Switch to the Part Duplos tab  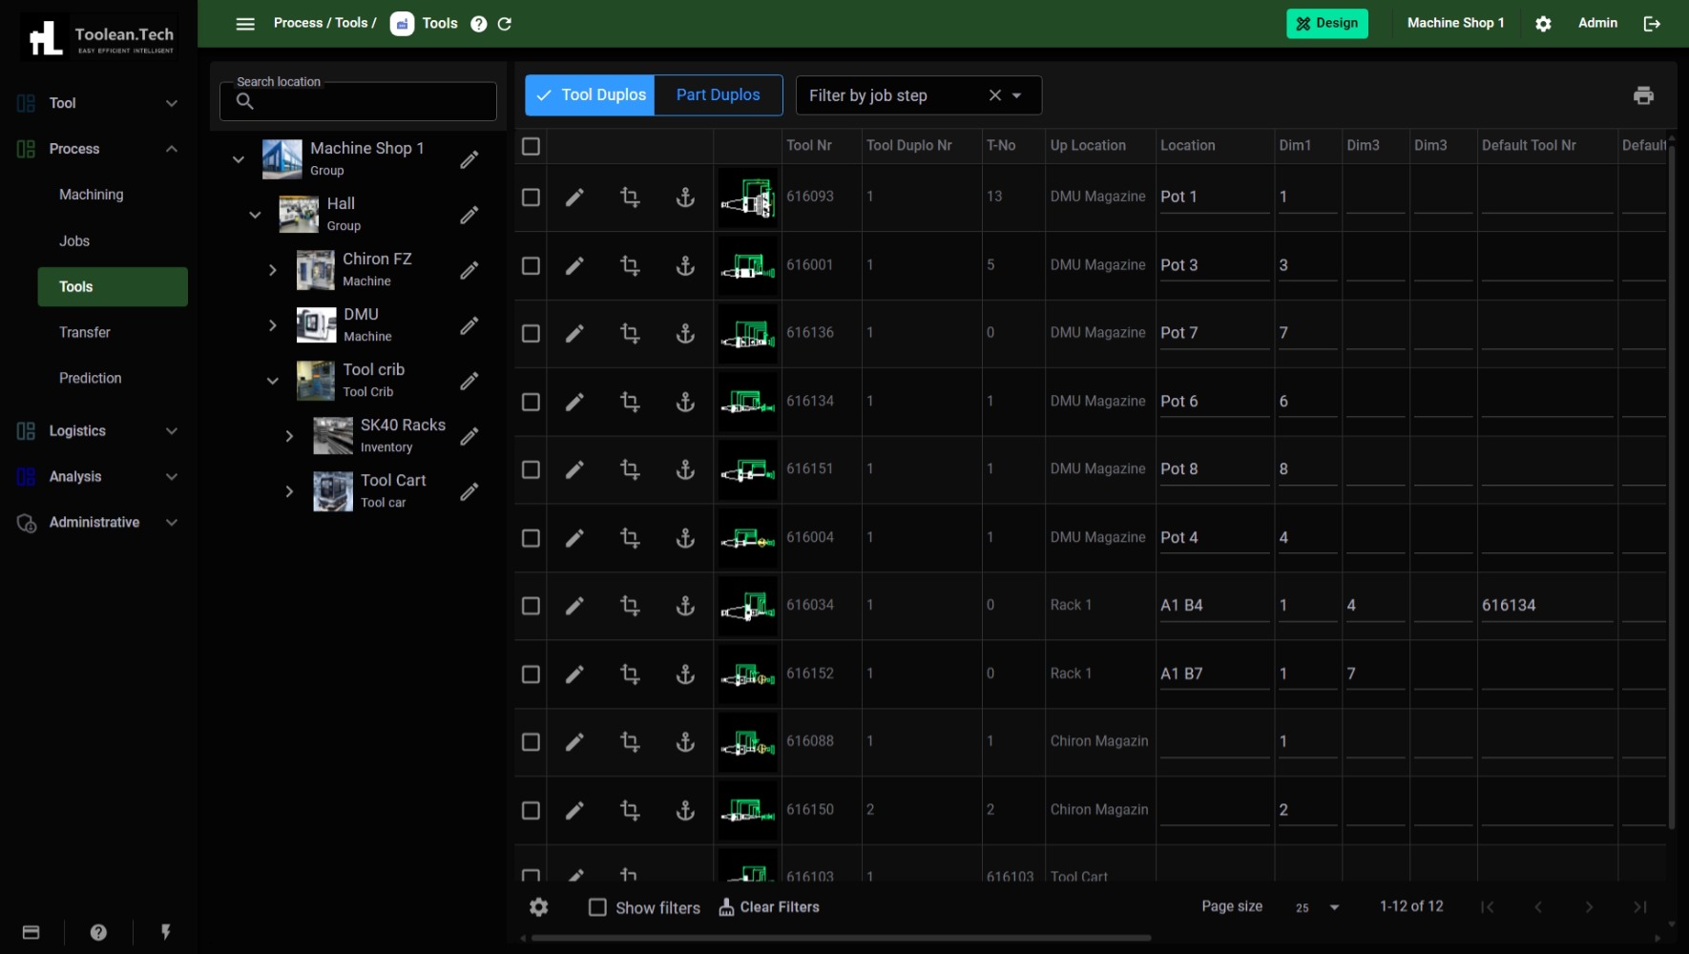717,94
